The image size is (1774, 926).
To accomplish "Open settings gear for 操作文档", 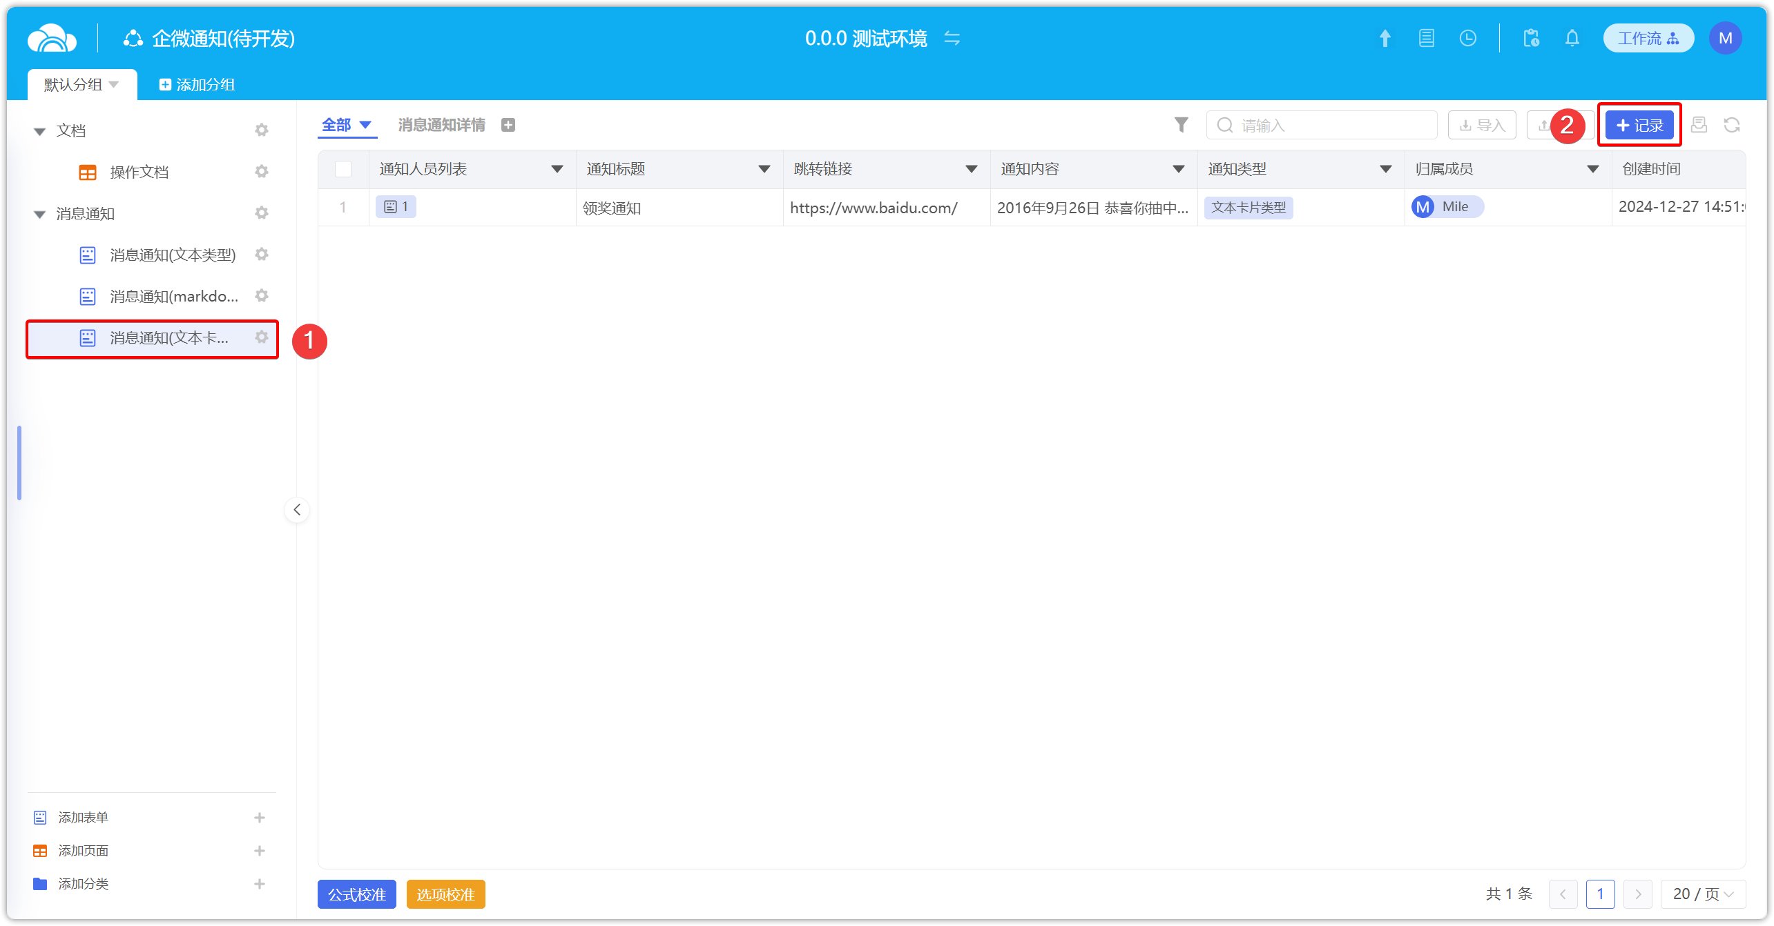I will click(262, 171).
